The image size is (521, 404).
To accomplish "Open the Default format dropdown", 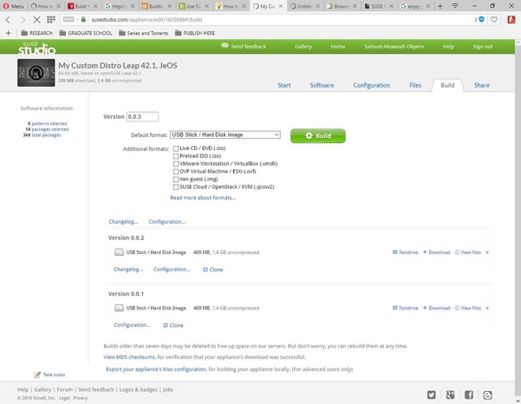I will (x=225, y=135).
